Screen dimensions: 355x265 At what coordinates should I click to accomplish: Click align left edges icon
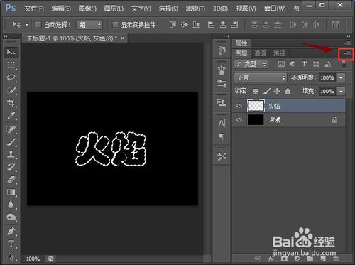pyautogui.click(x=211, y=24)
